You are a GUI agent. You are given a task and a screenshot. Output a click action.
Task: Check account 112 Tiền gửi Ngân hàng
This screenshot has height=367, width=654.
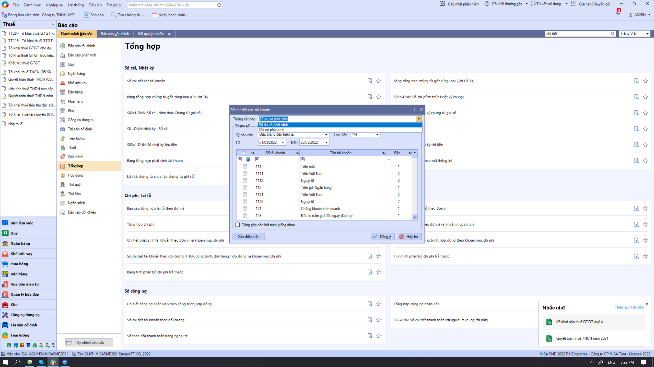click(x=245, y=188)
